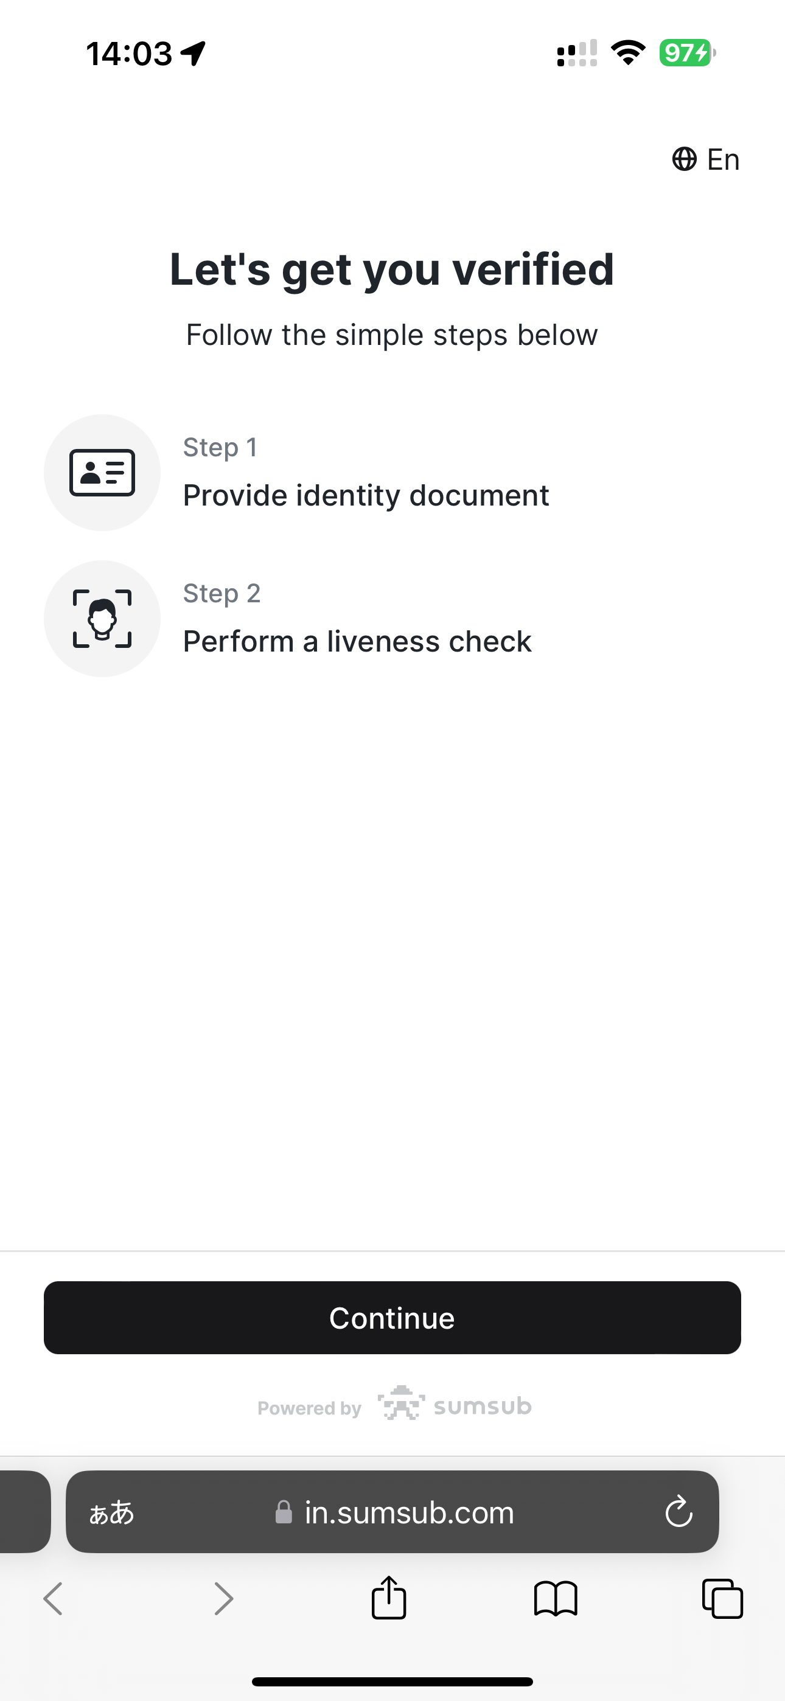This screenshot has height=1701, width=785.
Task: Click the globe language icon
Action: pyautogui.click(x=685, y=159)
